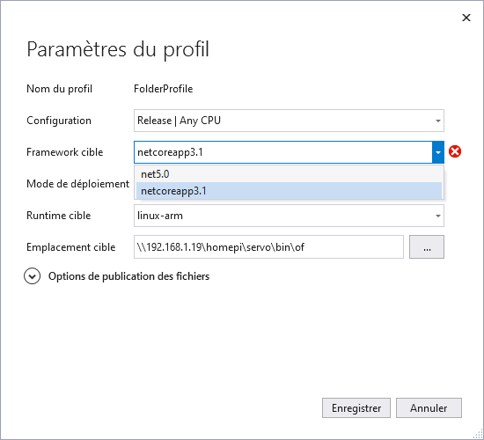484x440 pixels.
Task: Click inside the Emplacement cible path field
Action: pos(268,247)
